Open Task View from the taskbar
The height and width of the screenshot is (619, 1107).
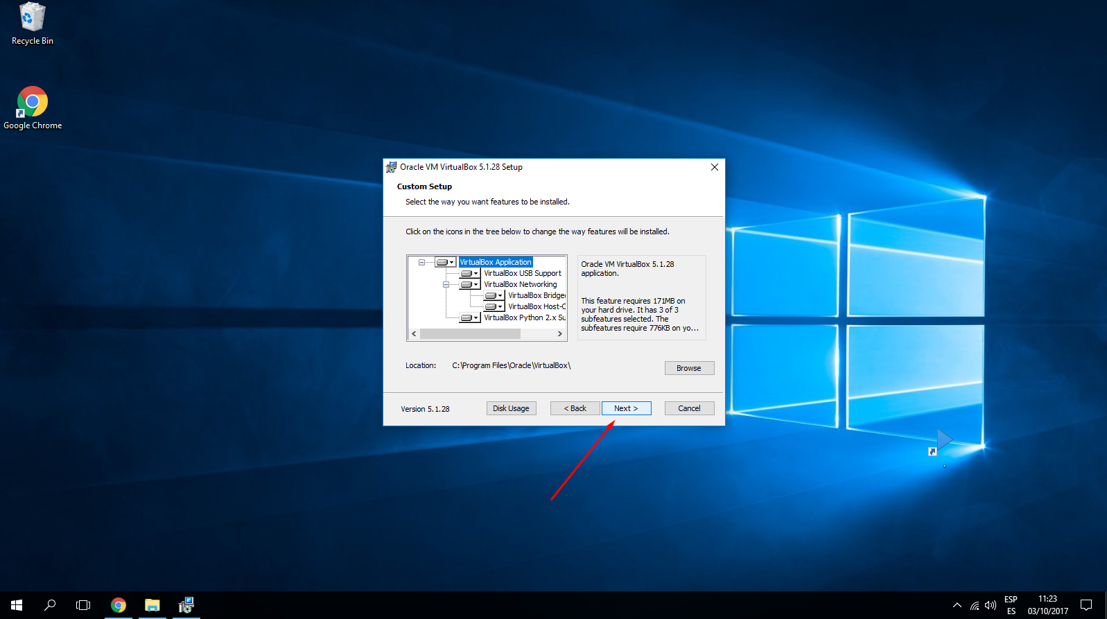[83, 605]
